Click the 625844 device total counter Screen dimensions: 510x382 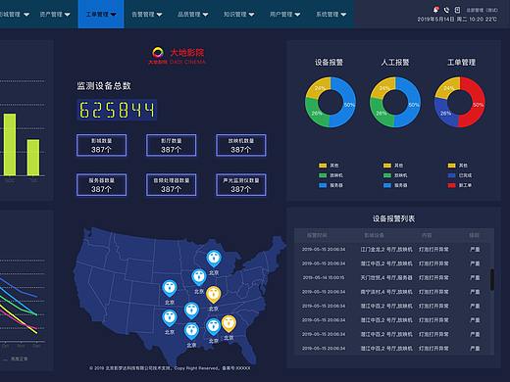(x=117, y=110)
